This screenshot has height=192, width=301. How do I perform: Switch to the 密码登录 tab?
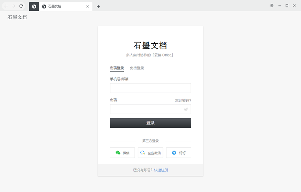click(117, 68)
